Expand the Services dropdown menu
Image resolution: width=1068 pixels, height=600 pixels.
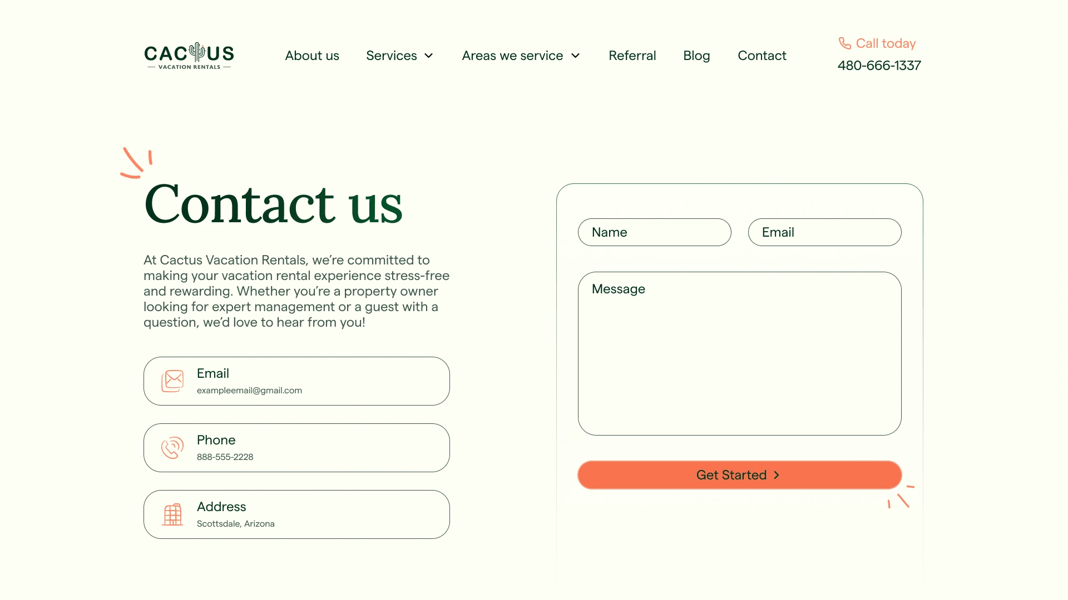tap(400, 56)
